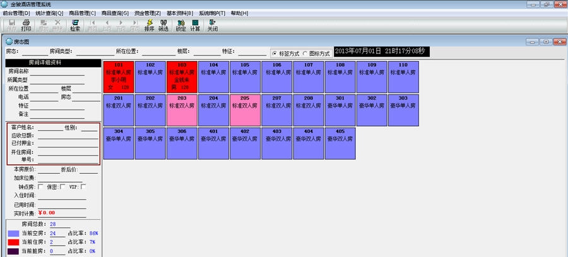Click the 入住时间 input field
The width and height of the screenshot is (568, 257).
coord(62,195)
